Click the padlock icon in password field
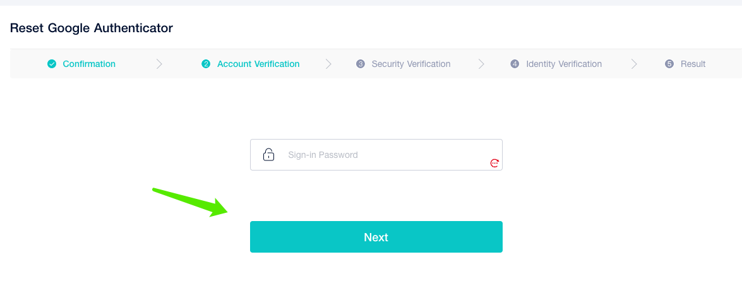Screen dimensions: 742x300 tap(268, 155)
